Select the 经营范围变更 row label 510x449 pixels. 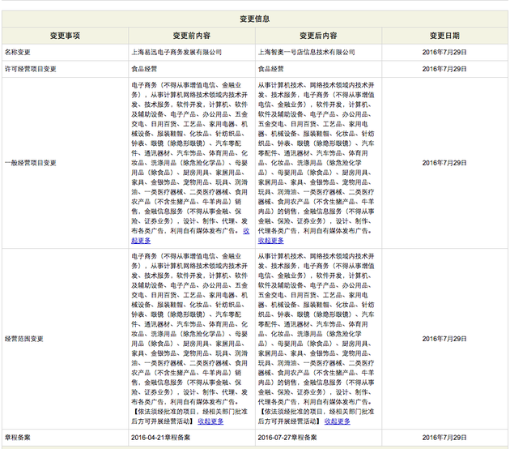coord(24,339)
